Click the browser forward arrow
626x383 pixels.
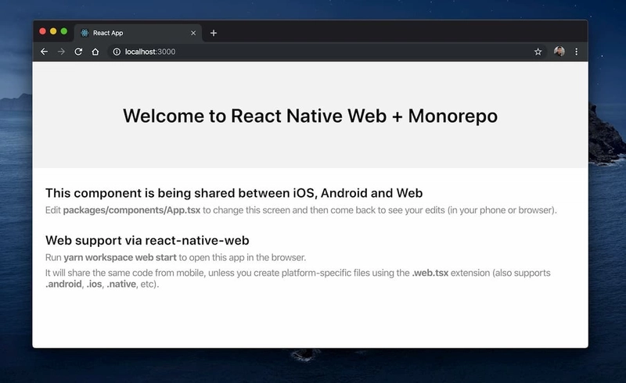coord(61,52)
